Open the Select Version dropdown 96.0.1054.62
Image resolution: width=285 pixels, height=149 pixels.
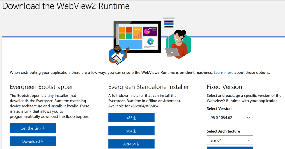[x=230, y=118]
